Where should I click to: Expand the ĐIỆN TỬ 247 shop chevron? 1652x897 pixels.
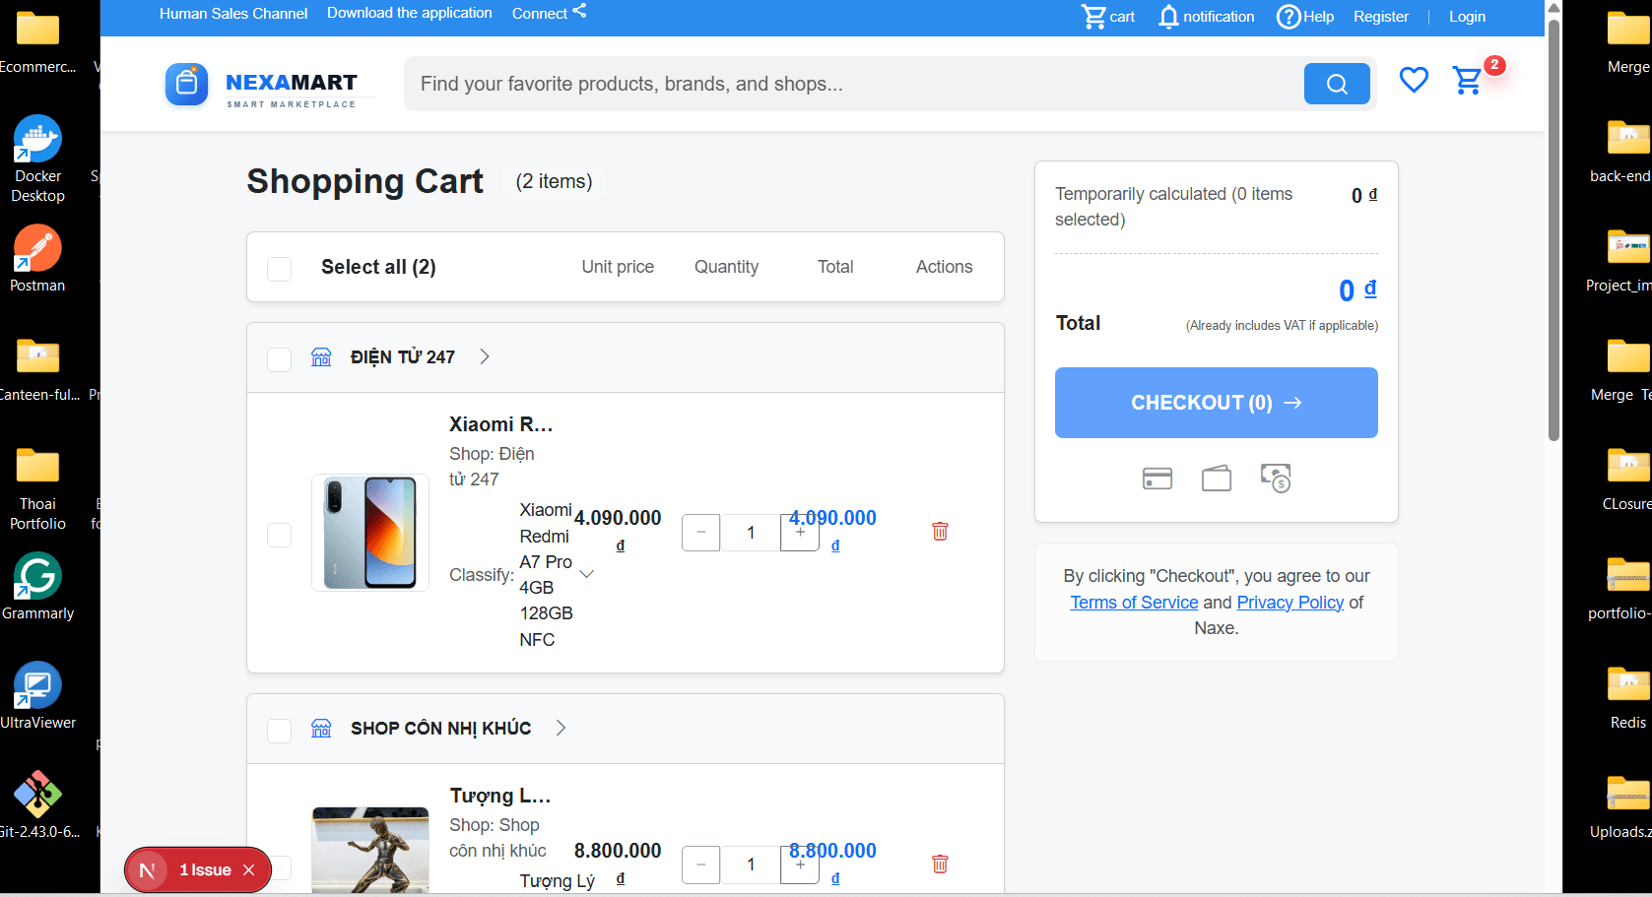pos(485,356)
